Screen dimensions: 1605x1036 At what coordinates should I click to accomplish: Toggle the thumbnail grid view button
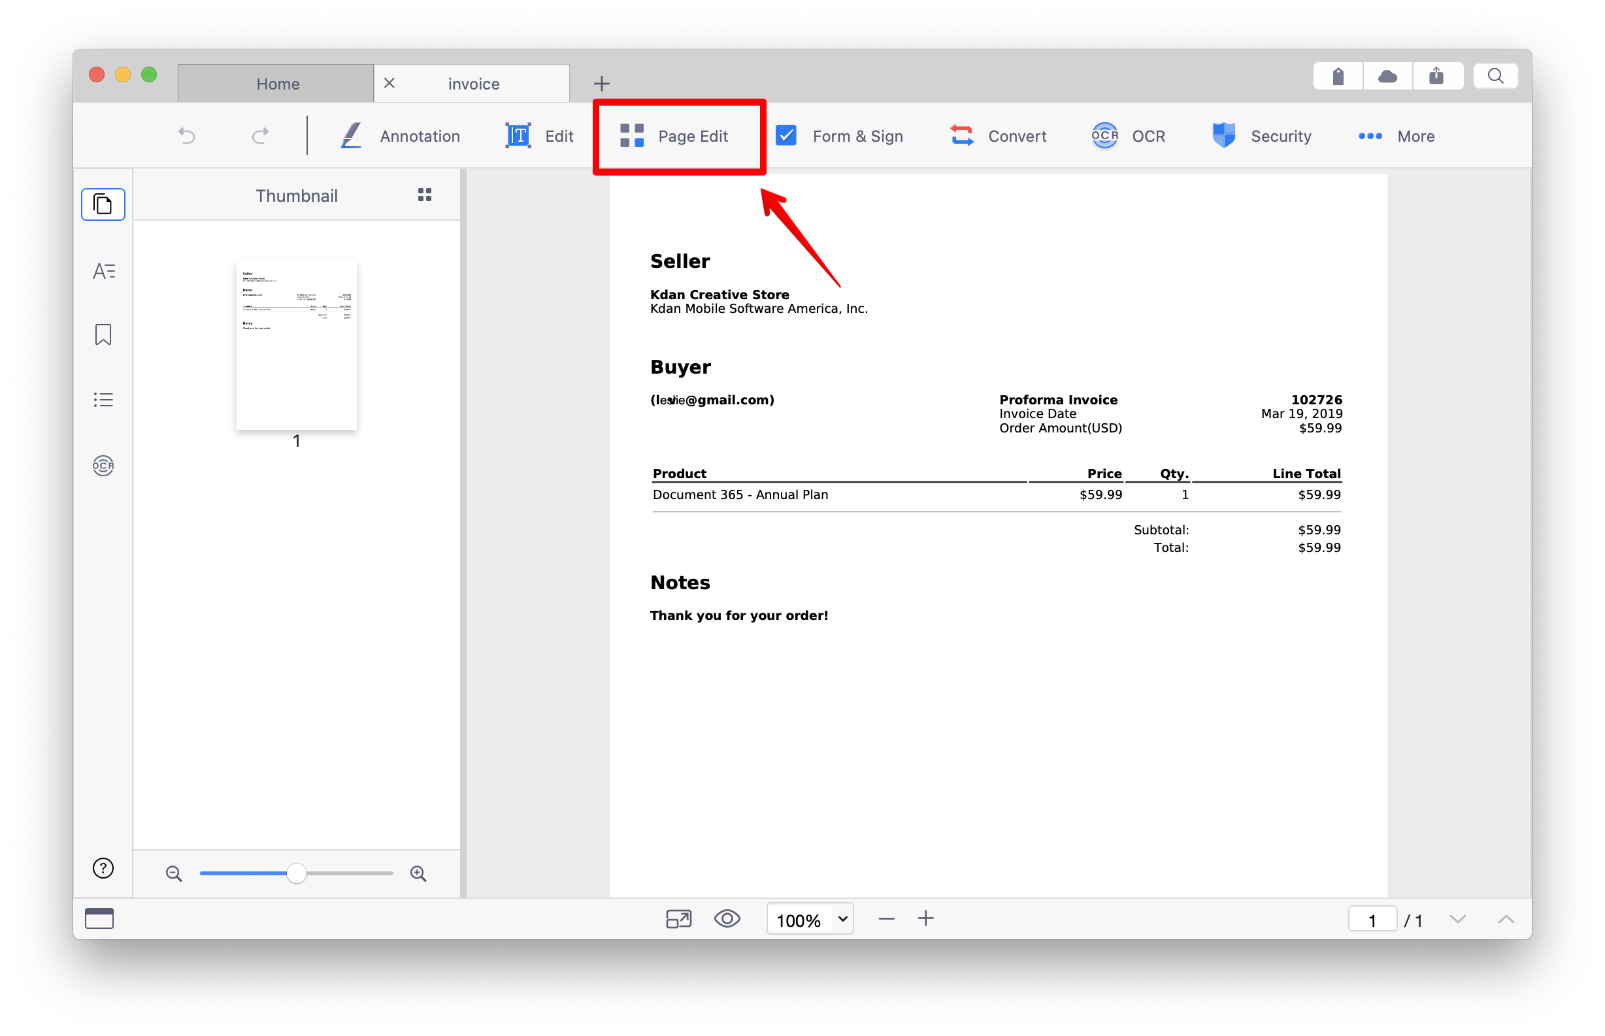point(425,195)
